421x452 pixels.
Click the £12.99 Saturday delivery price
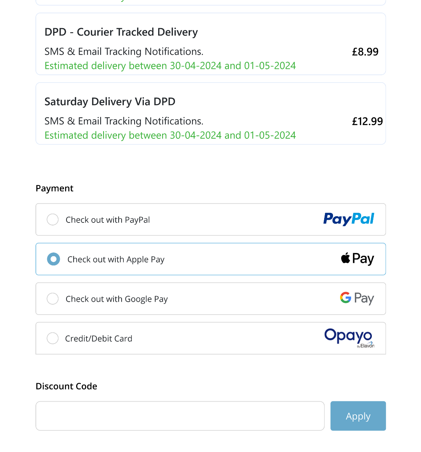[x=367, y=121]
